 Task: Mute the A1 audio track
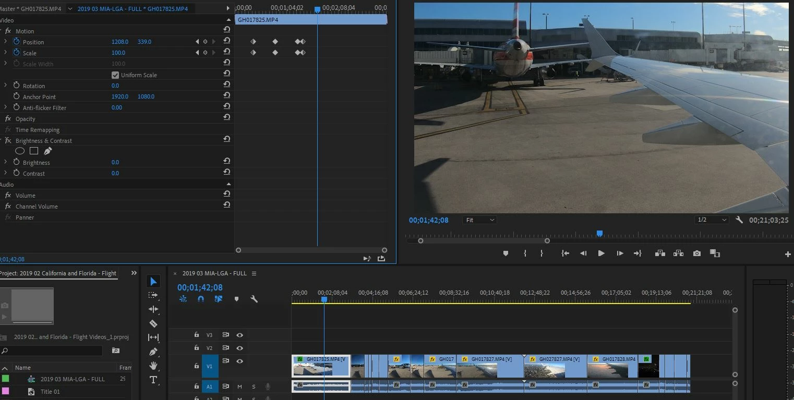pos(240,386)
